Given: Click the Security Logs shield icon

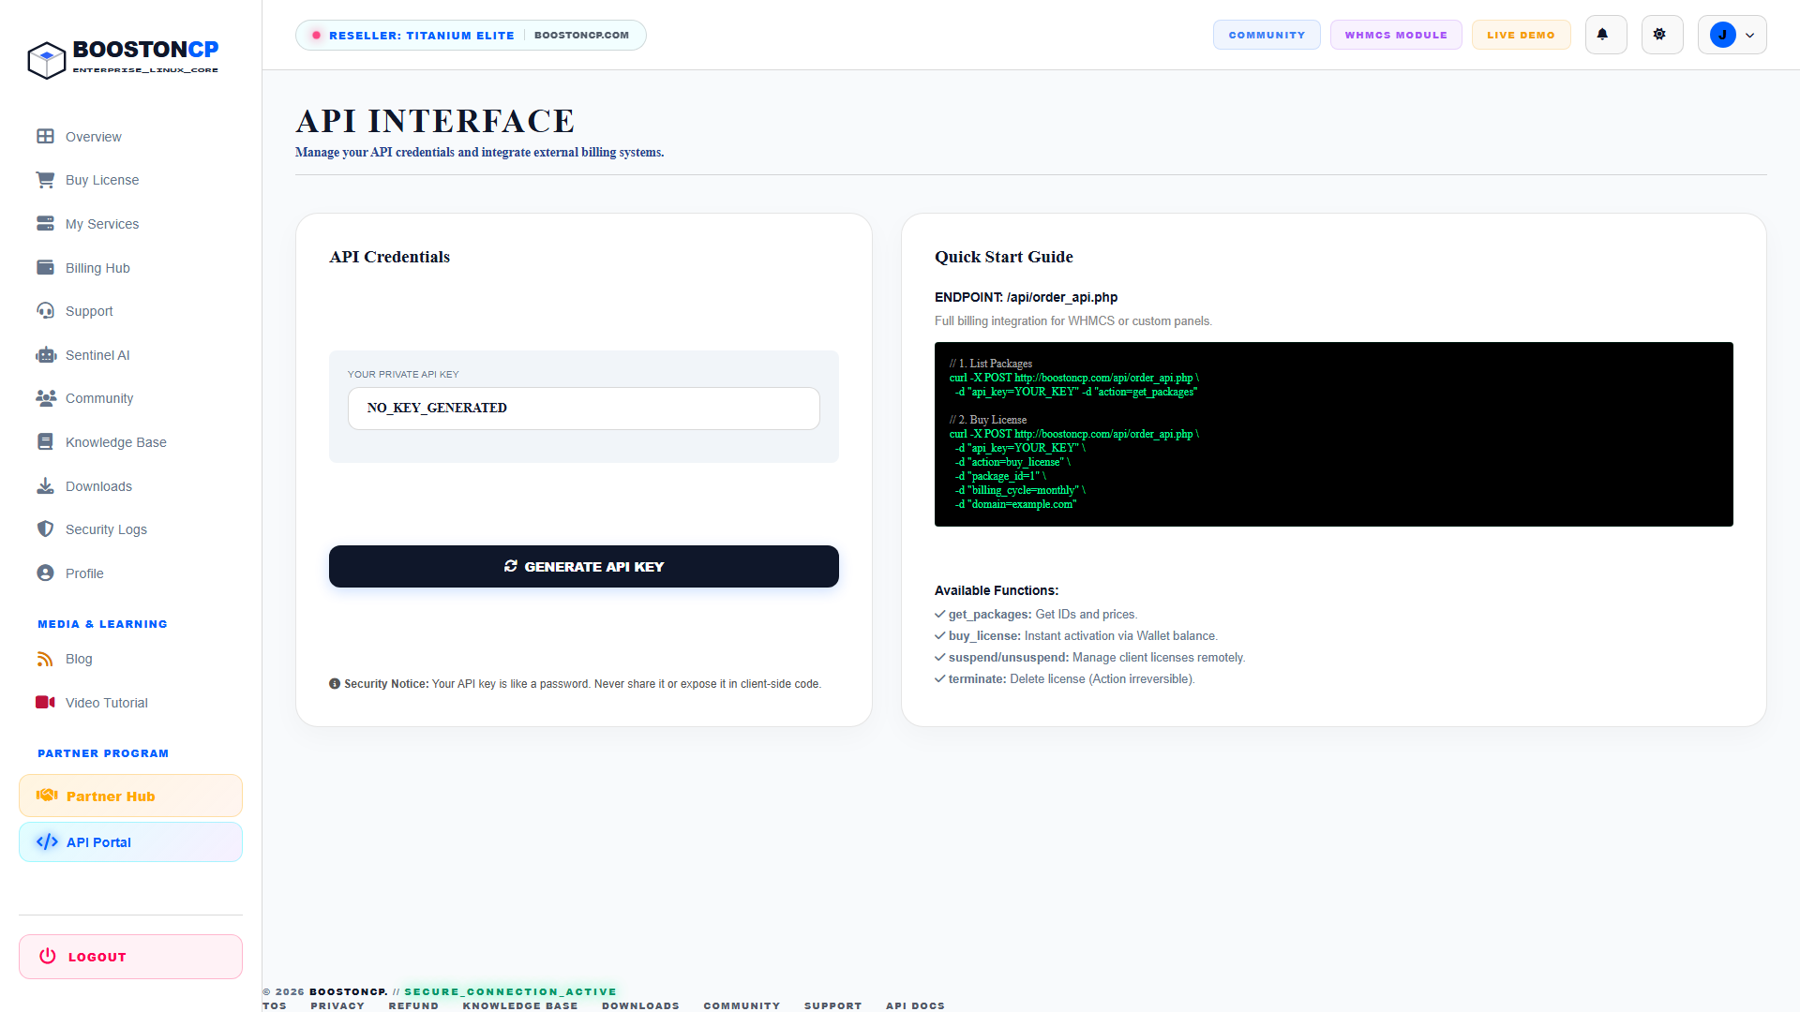Looking at the screenshot, I should click(x=45, y=529).
